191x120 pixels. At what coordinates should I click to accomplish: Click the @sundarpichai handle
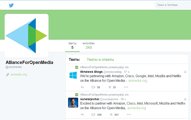click(x=109, y=99)
